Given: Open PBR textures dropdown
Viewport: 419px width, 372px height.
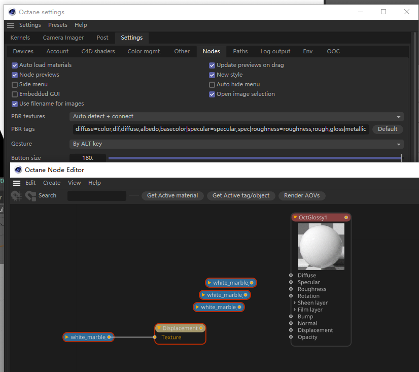Looking at the screenshot, I should [236, 117].
